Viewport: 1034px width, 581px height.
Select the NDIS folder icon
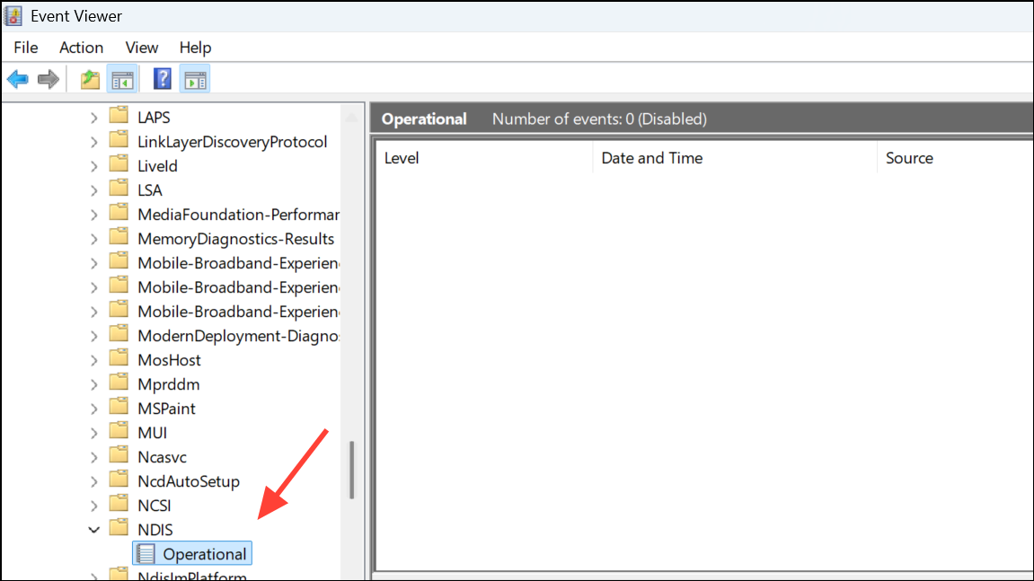[119, 528]
